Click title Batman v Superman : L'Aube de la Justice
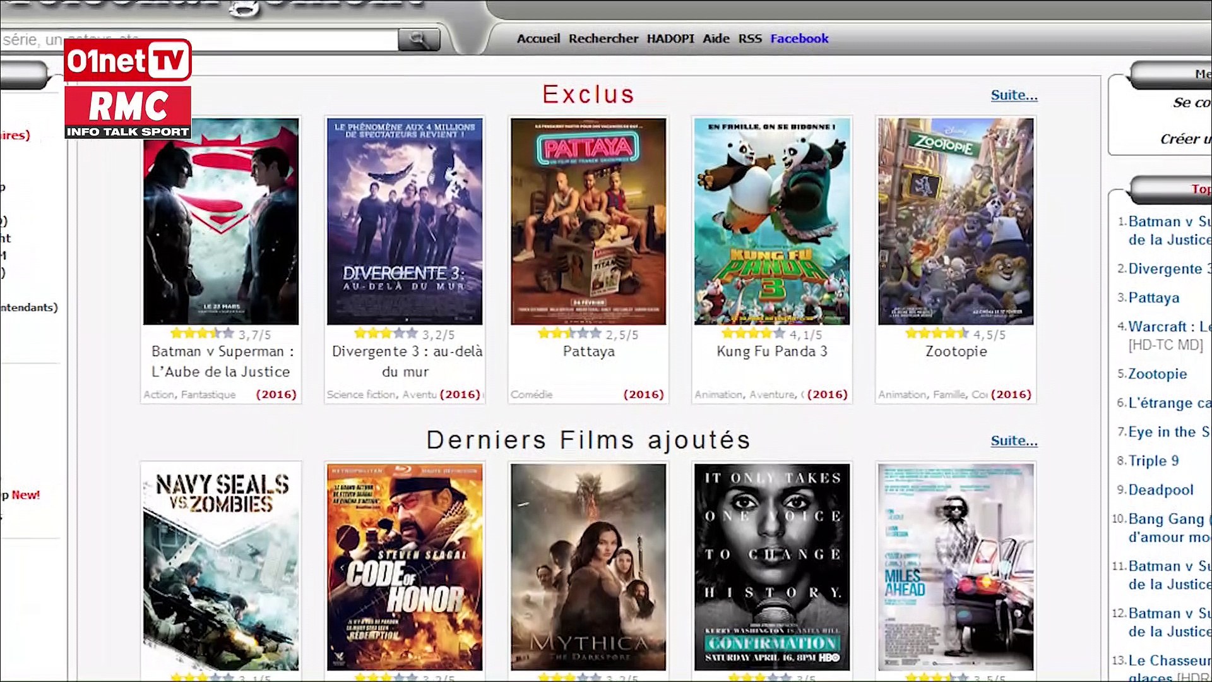 tap(222, 362)
